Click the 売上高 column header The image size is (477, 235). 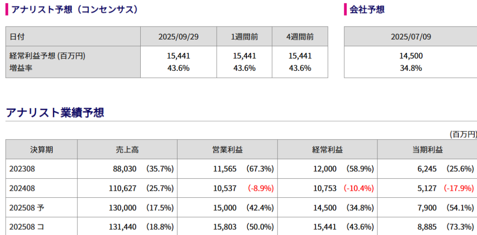pos(127,149)
